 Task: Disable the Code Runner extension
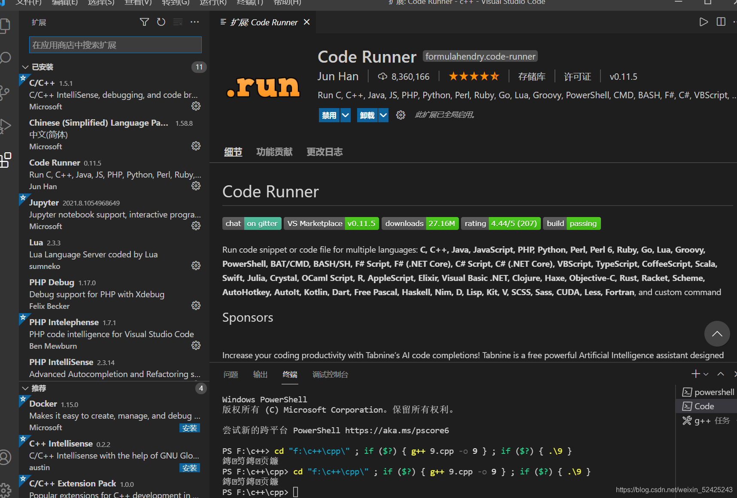click(329, 115)
